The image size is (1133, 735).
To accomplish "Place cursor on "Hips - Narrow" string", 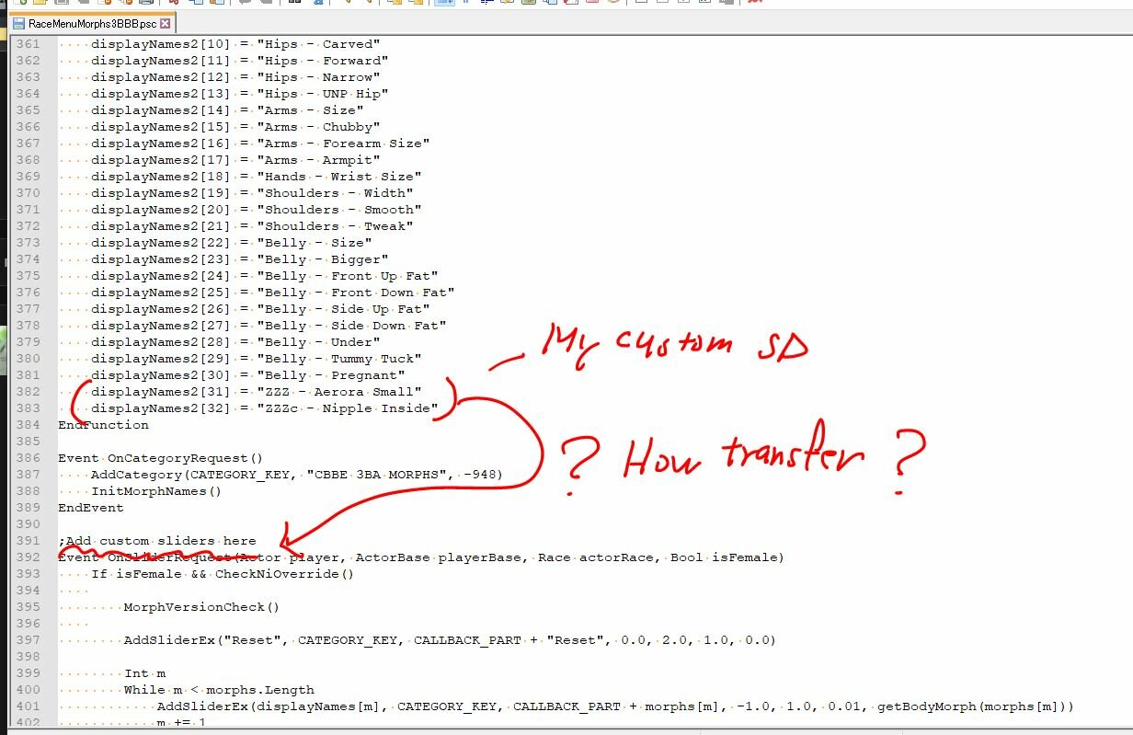I will coord(318,77).
